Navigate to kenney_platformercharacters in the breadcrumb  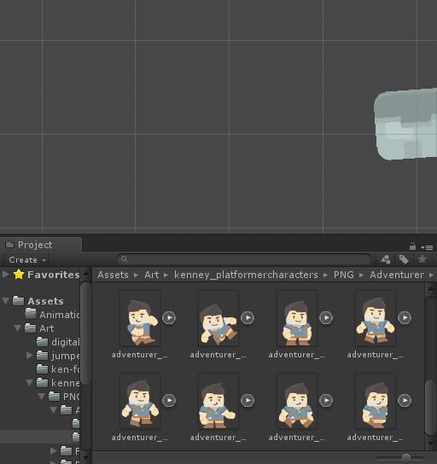pos(246,275)
